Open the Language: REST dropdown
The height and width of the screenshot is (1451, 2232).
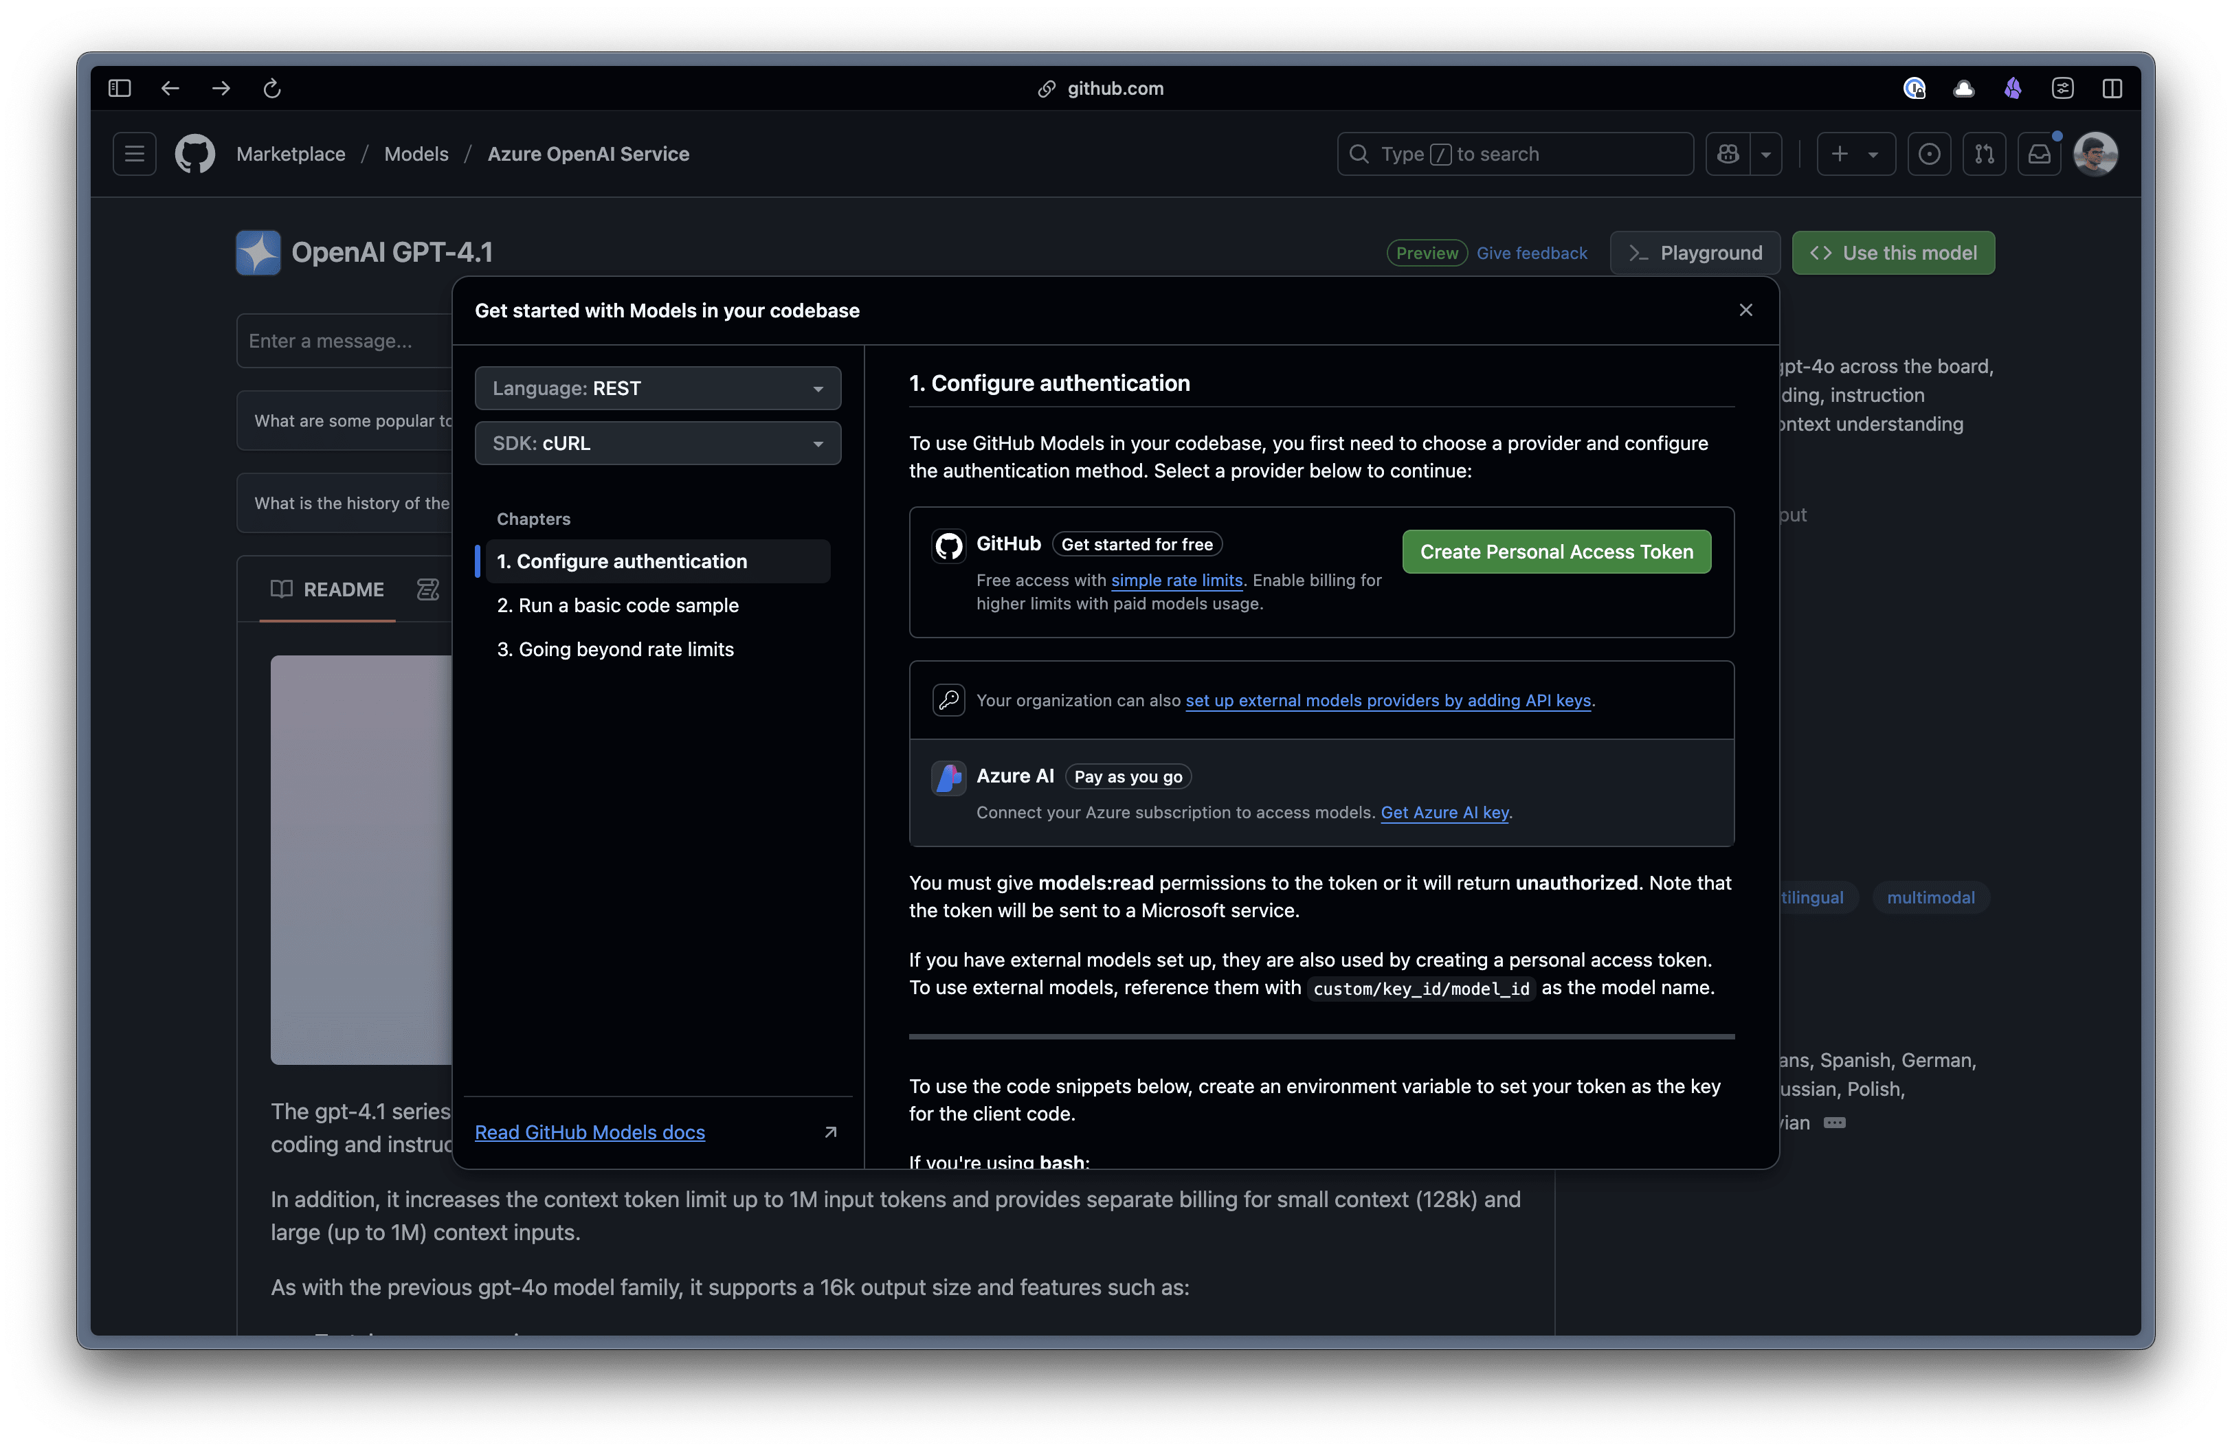tap(658, 388)
